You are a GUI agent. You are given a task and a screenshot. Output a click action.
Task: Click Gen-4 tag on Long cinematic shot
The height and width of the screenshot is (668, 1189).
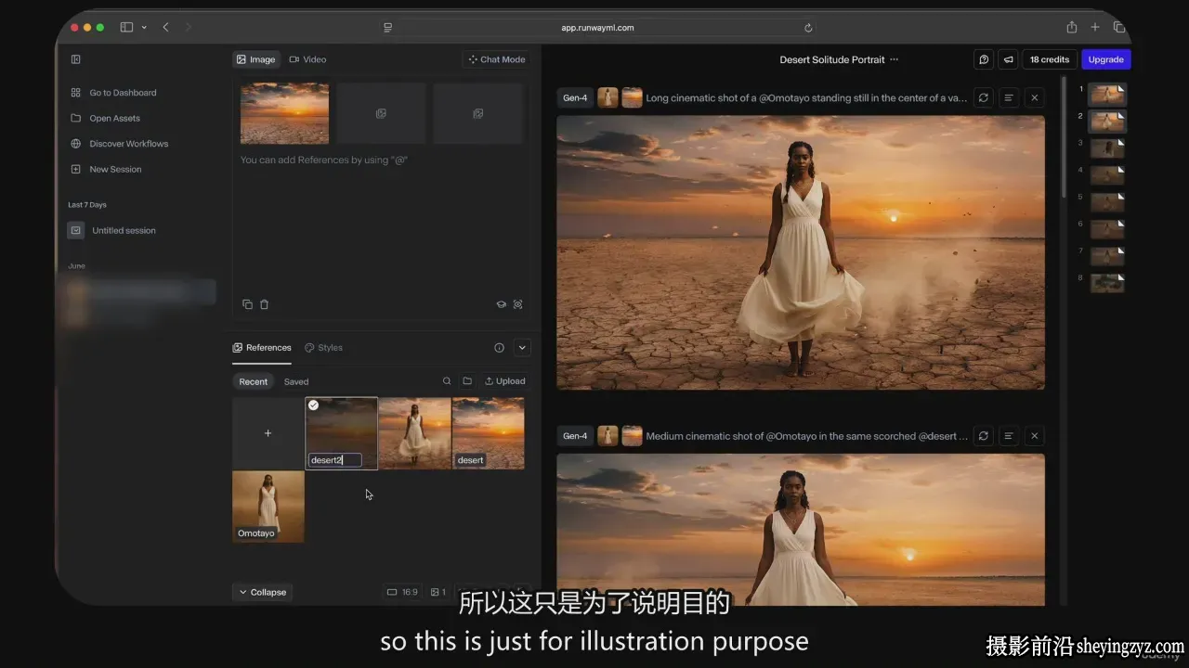(575, 97)
